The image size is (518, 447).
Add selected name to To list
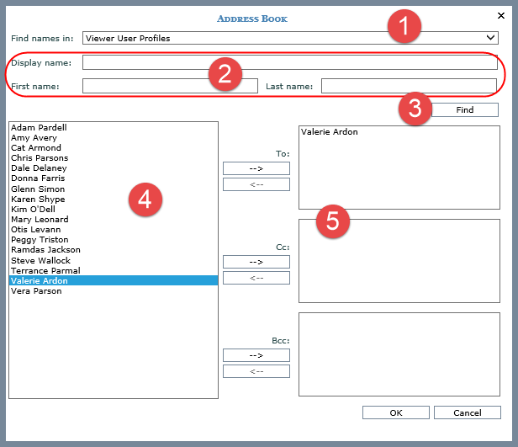coord(256,168)
